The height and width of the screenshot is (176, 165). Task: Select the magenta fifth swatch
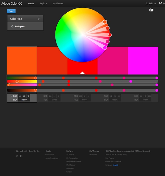click(x=143, y=61)
